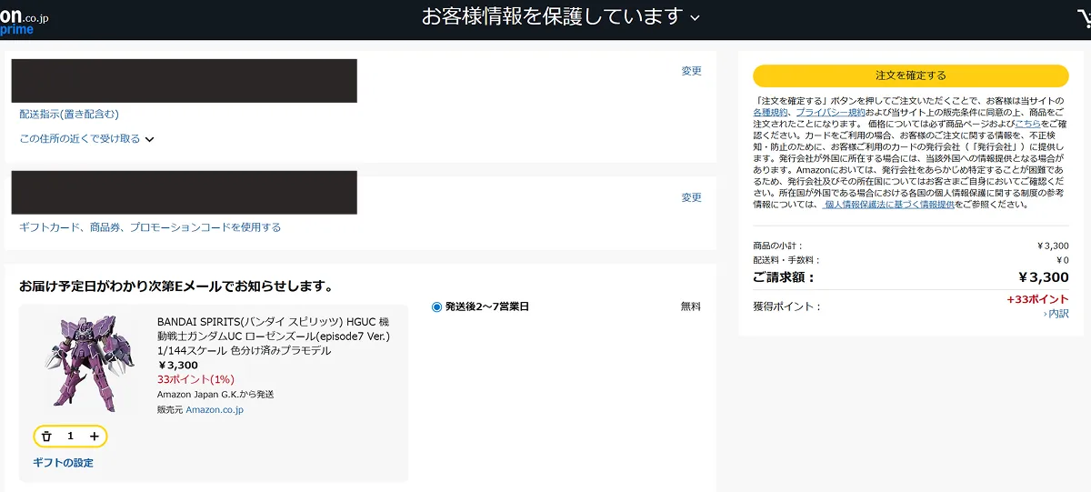
Task: Open the shopping cart icon in header
Action: (x=1082, y=18)
